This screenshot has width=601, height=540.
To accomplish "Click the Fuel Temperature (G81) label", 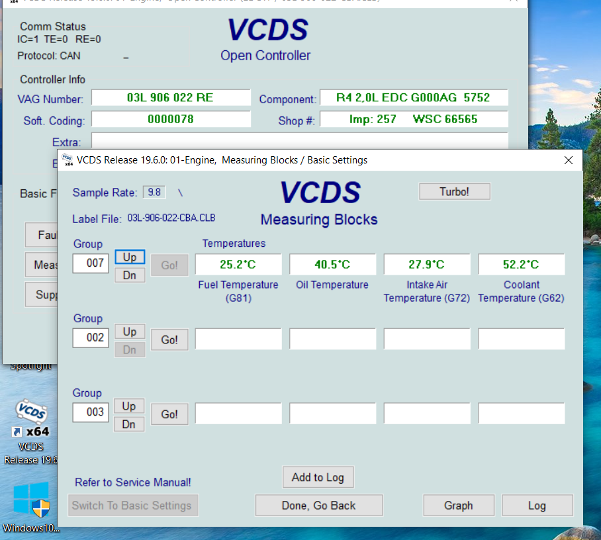I will 238,291.
